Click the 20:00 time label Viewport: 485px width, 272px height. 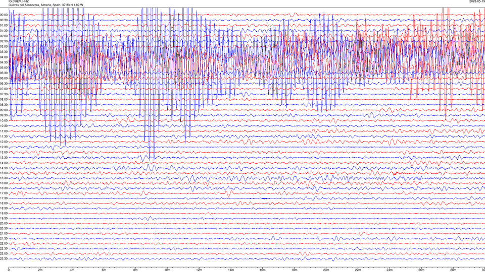point(4,223)
